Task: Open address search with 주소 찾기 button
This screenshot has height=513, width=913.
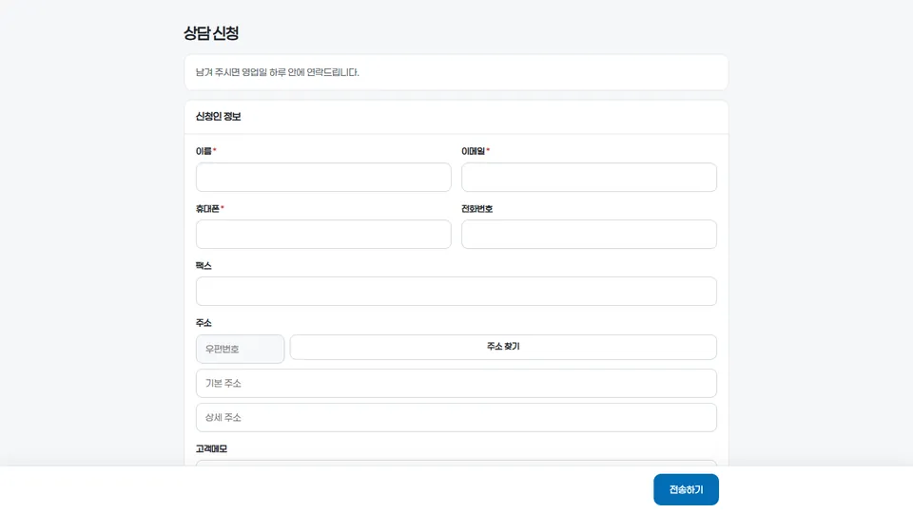Action: (503, 347)
